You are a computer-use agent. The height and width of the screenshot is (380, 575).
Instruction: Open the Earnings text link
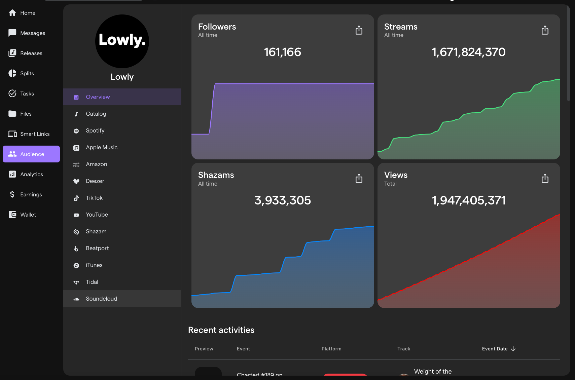31,194
